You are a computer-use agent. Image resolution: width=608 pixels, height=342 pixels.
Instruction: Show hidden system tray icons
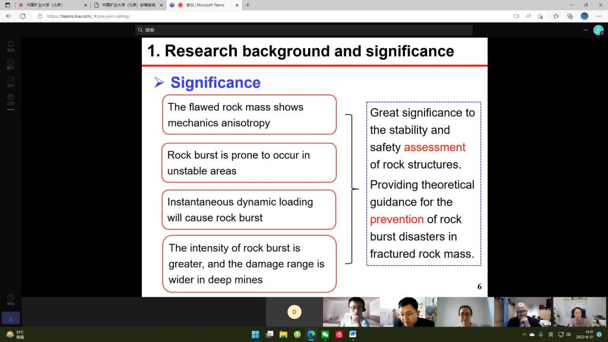tap(524, 334)
